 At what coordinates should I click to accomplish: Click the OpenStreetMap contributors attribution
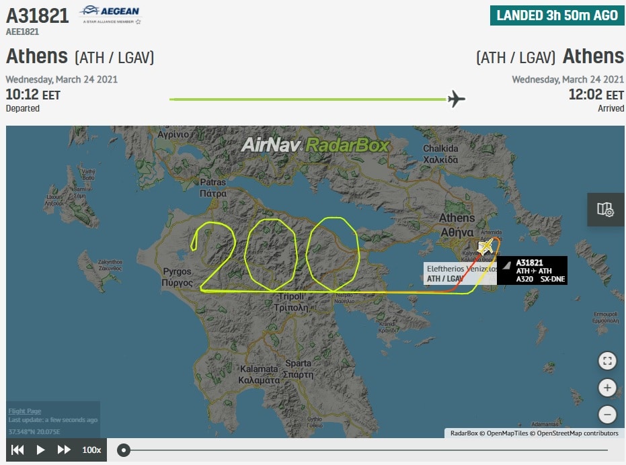coord(578,433)
